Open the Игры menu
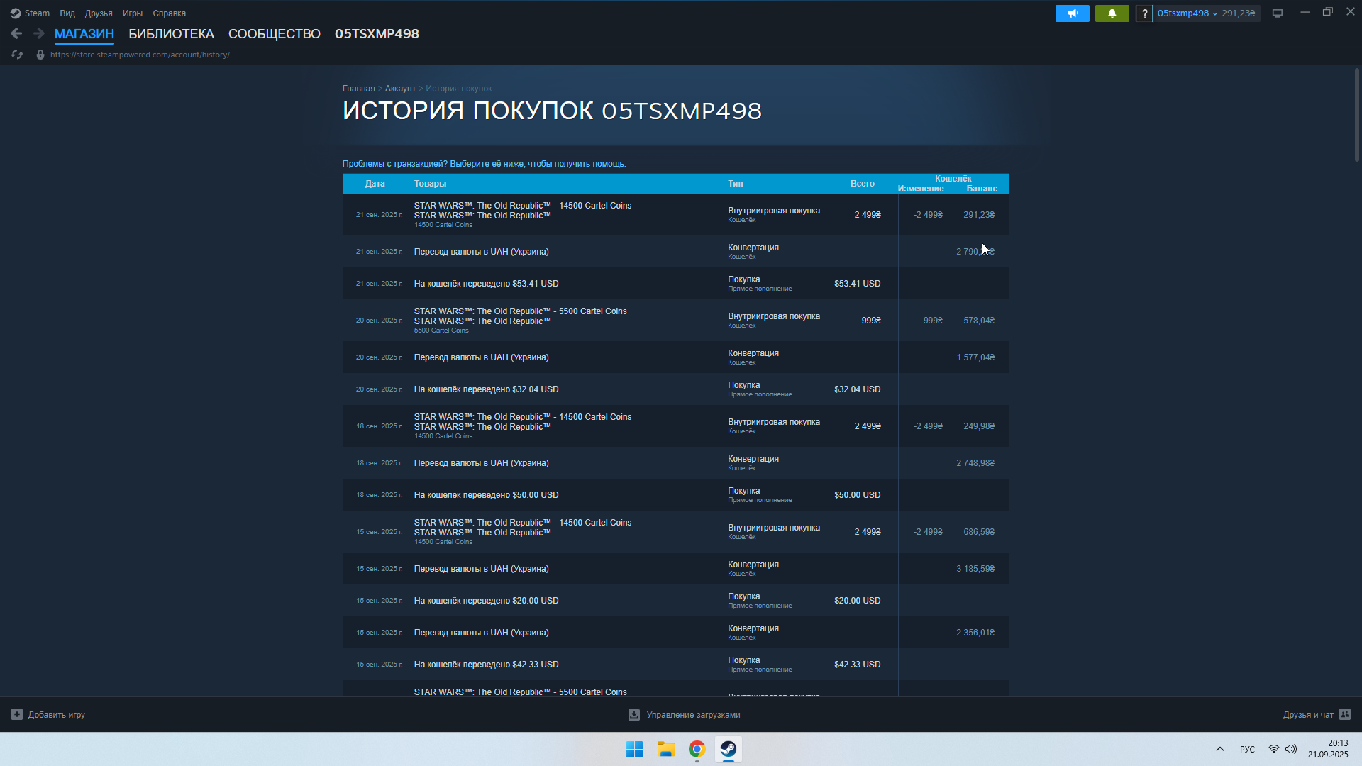 133,13
